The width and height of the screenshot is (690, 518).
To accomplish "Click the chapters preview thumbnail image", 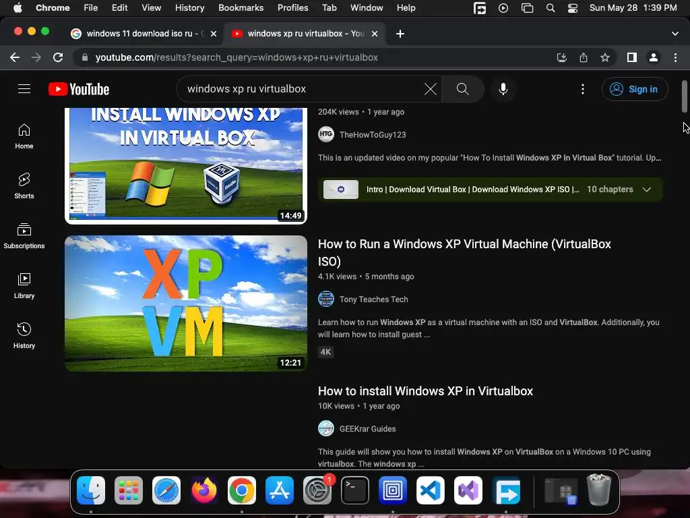I will [x=340, y=190].
